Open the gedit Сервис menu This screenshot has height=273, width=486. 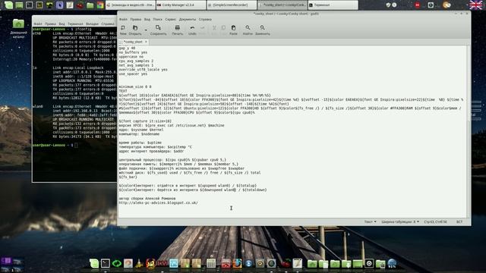click(170, 19)
